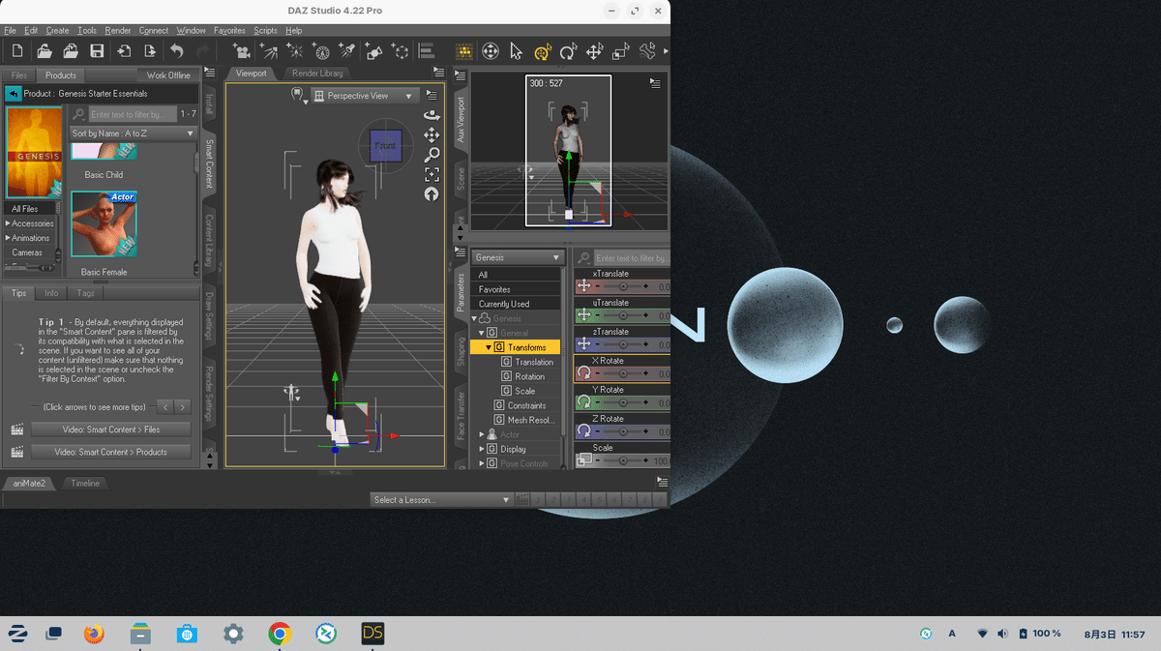Select the Favorites parameter filter
The height and width of the screenshot is (651, 1161).
[517, 289]
